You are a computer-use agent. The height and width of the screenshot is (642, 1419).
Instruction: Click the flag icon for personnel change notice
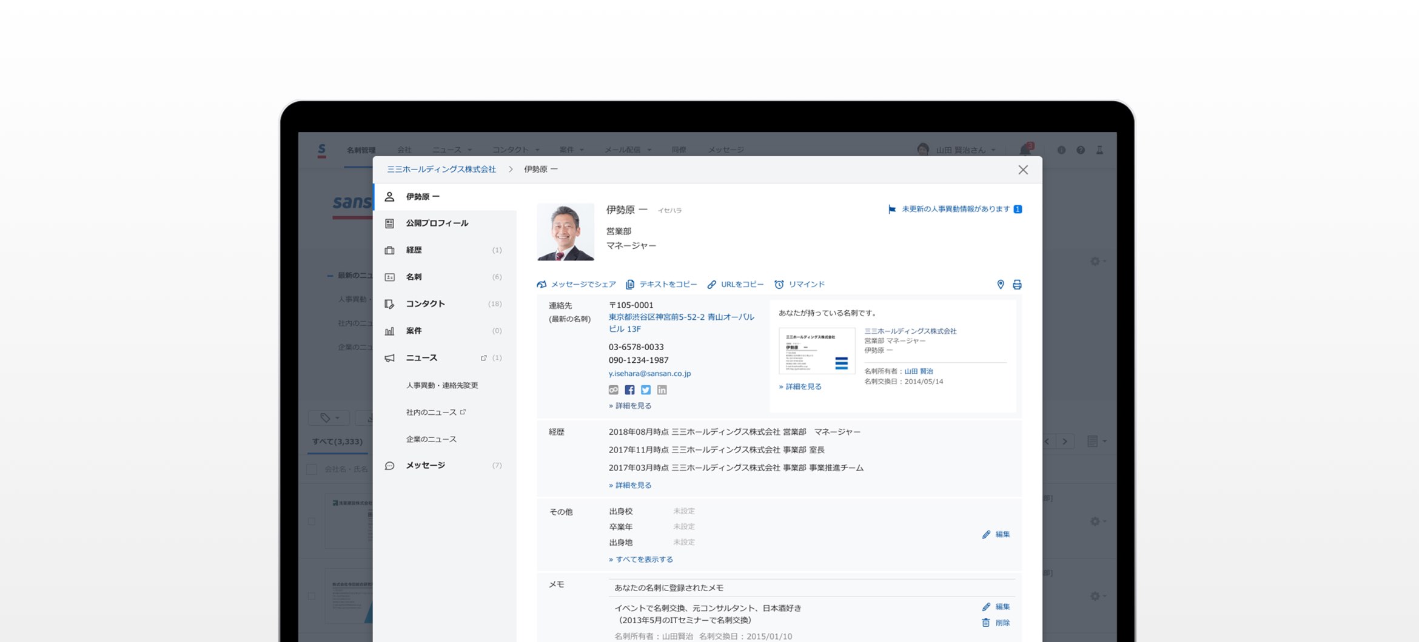[x=892, y=210]
